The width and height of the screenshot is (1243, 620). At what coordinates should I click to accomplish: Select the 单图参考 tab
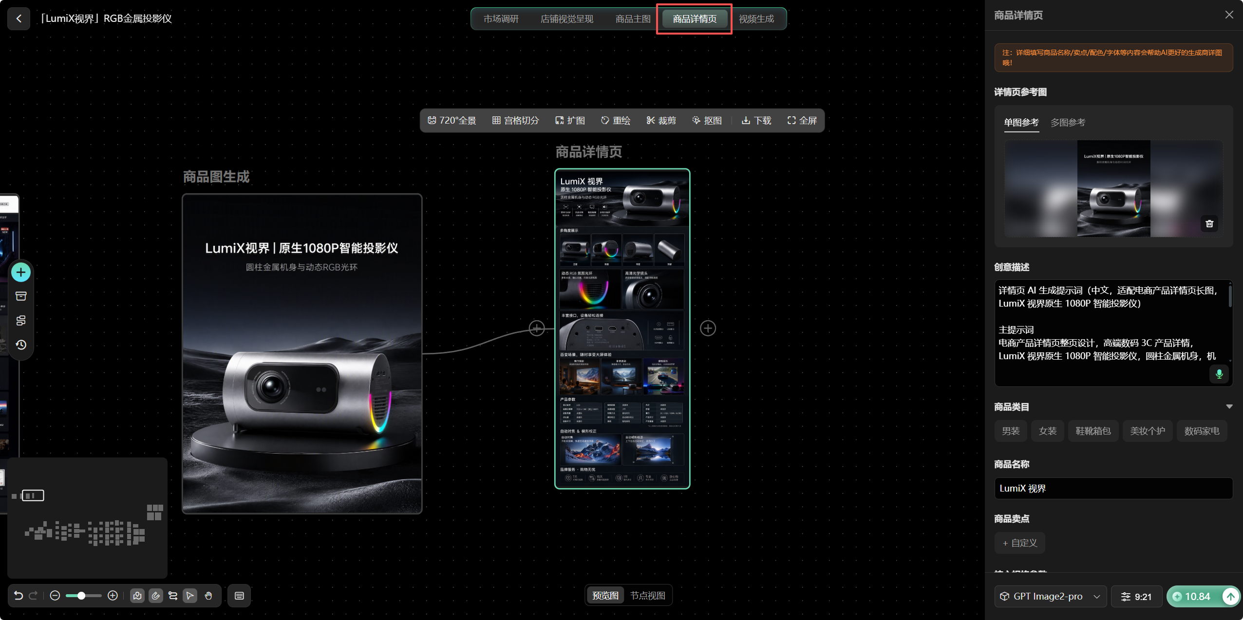1021,122
